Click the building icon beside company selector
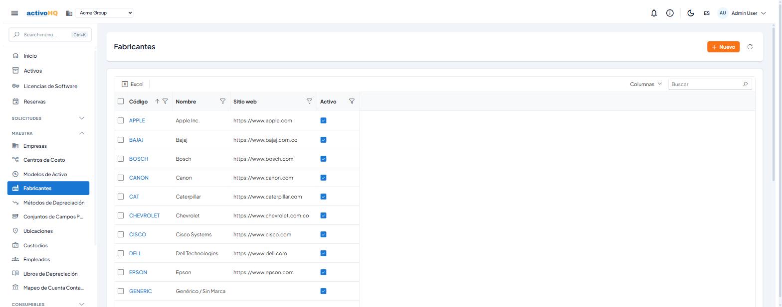 click(69, 13)
